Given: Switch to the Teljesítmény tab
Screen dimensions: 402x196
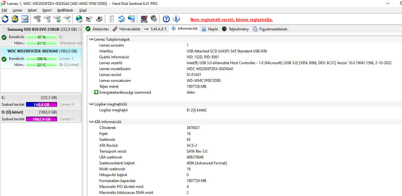Looking at the screenshot, I should 235,29.
